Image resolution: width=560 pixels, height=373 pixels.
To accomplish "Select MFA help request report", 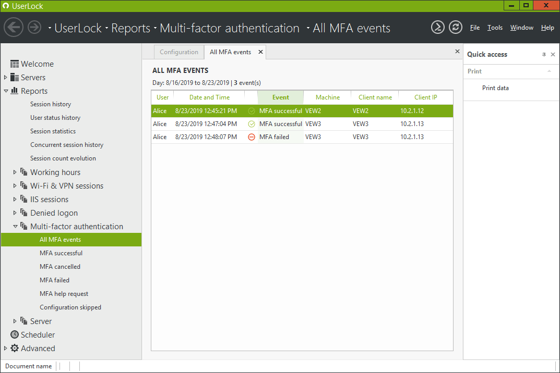I will [64, 294].
